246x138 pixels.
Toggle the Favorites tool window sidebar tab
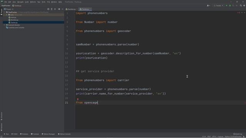click(x=2, y=127)
